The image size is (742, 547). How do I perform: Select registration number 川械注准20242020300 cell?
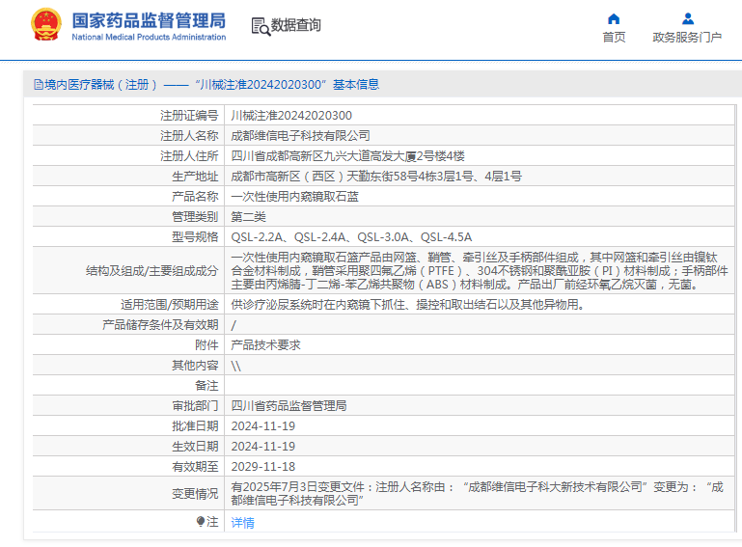[x=291, y=116]
